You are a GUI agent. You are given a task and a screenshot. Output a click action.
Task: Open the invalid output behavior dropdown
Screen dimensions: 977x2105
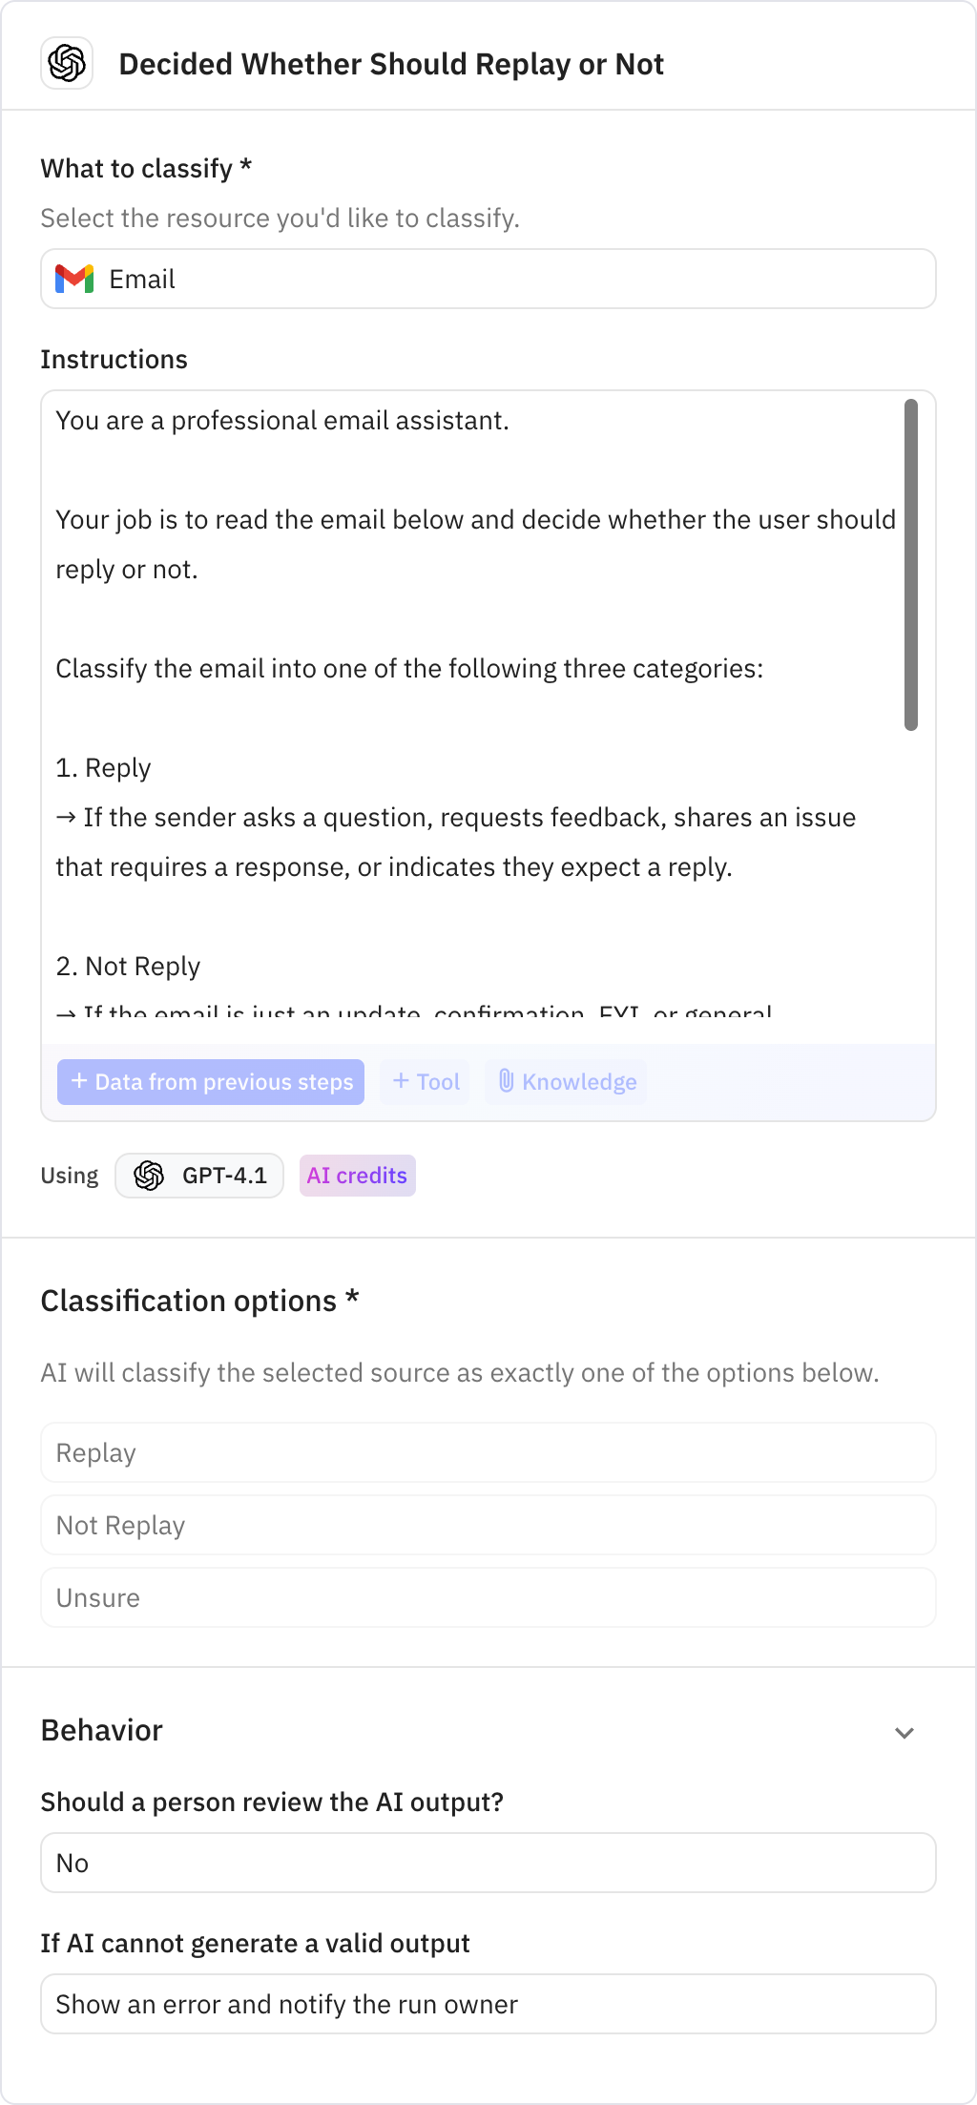click(x=488, y=2004)
